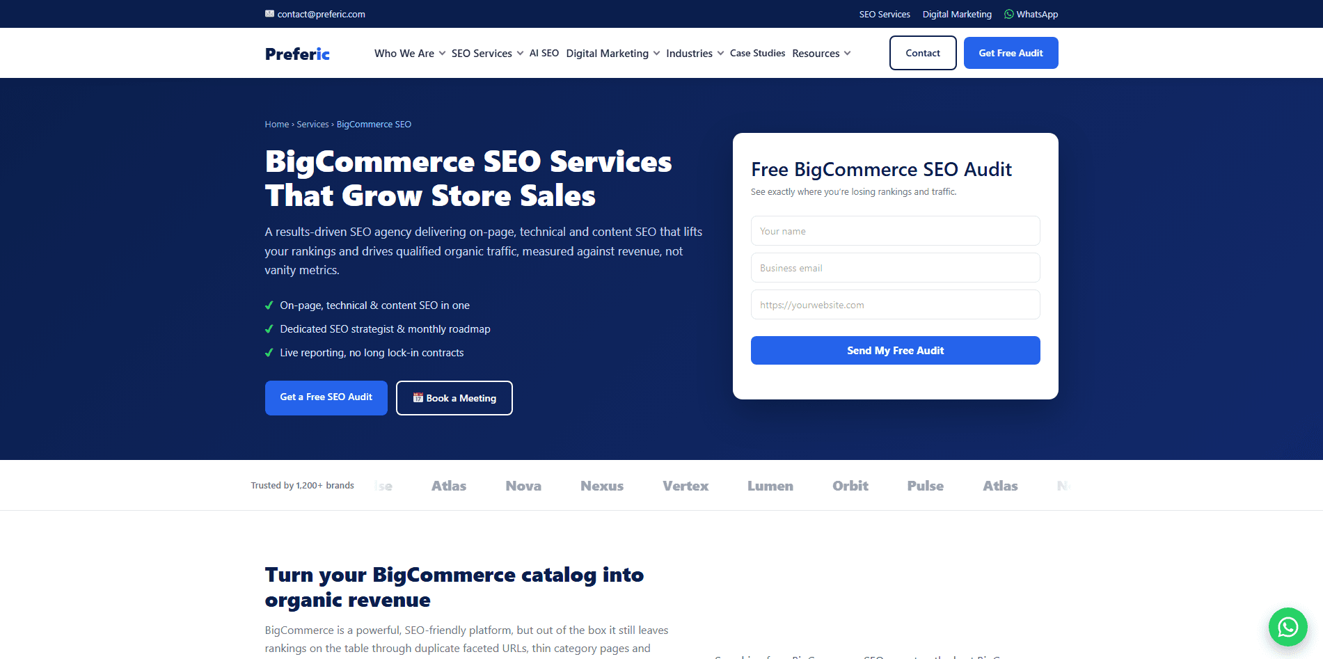Focus the website URL input field
The width and height of the screenshot is (1323, 659).
pos(895,304)
